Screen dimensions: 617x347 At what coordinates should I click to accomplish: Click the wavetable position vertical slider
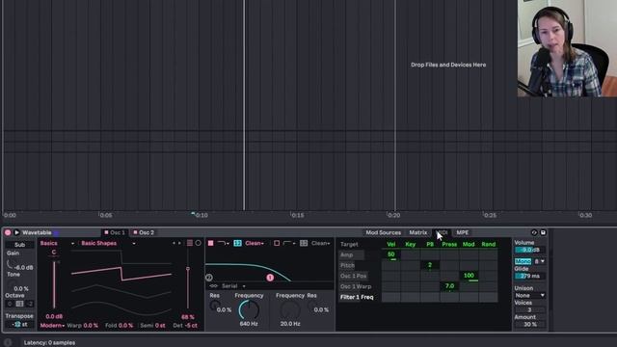click(x=188, y=287)
